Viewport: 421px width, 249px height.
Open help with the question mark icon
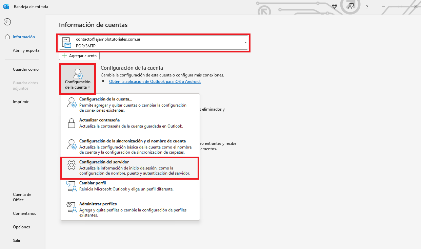coord(367,6)
